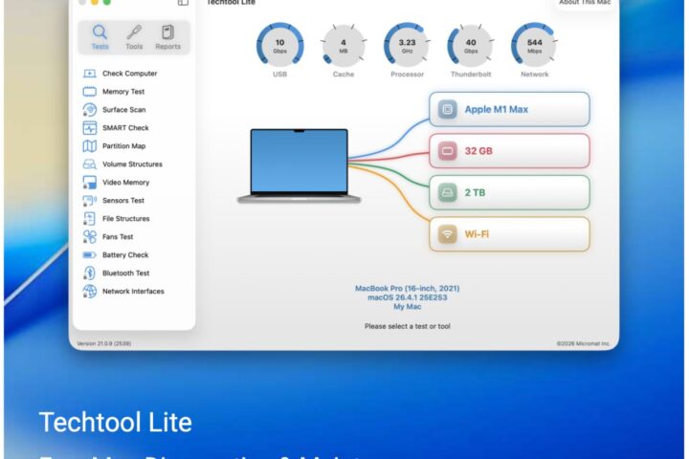This screenshot has width=689, height=459.
Task: Open the Network Interfaces globe icon
Action: [90, 292]
